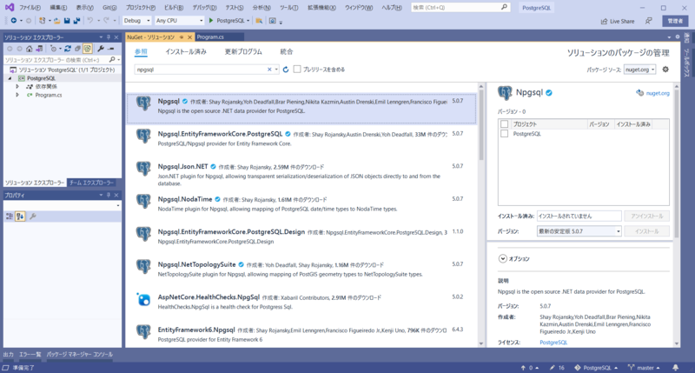Click the feedback icon next to Live Share
Screen dimensions: 695x373
[648, 21]
